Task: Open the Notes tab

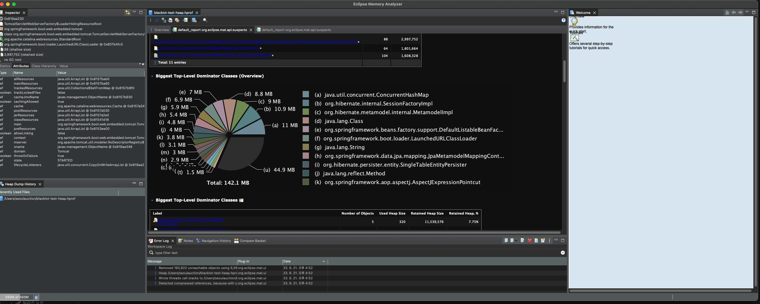Action: pyautogui.click(x=186, y=241)
